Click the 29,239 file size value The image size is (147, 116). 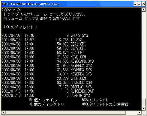[63, 78]
